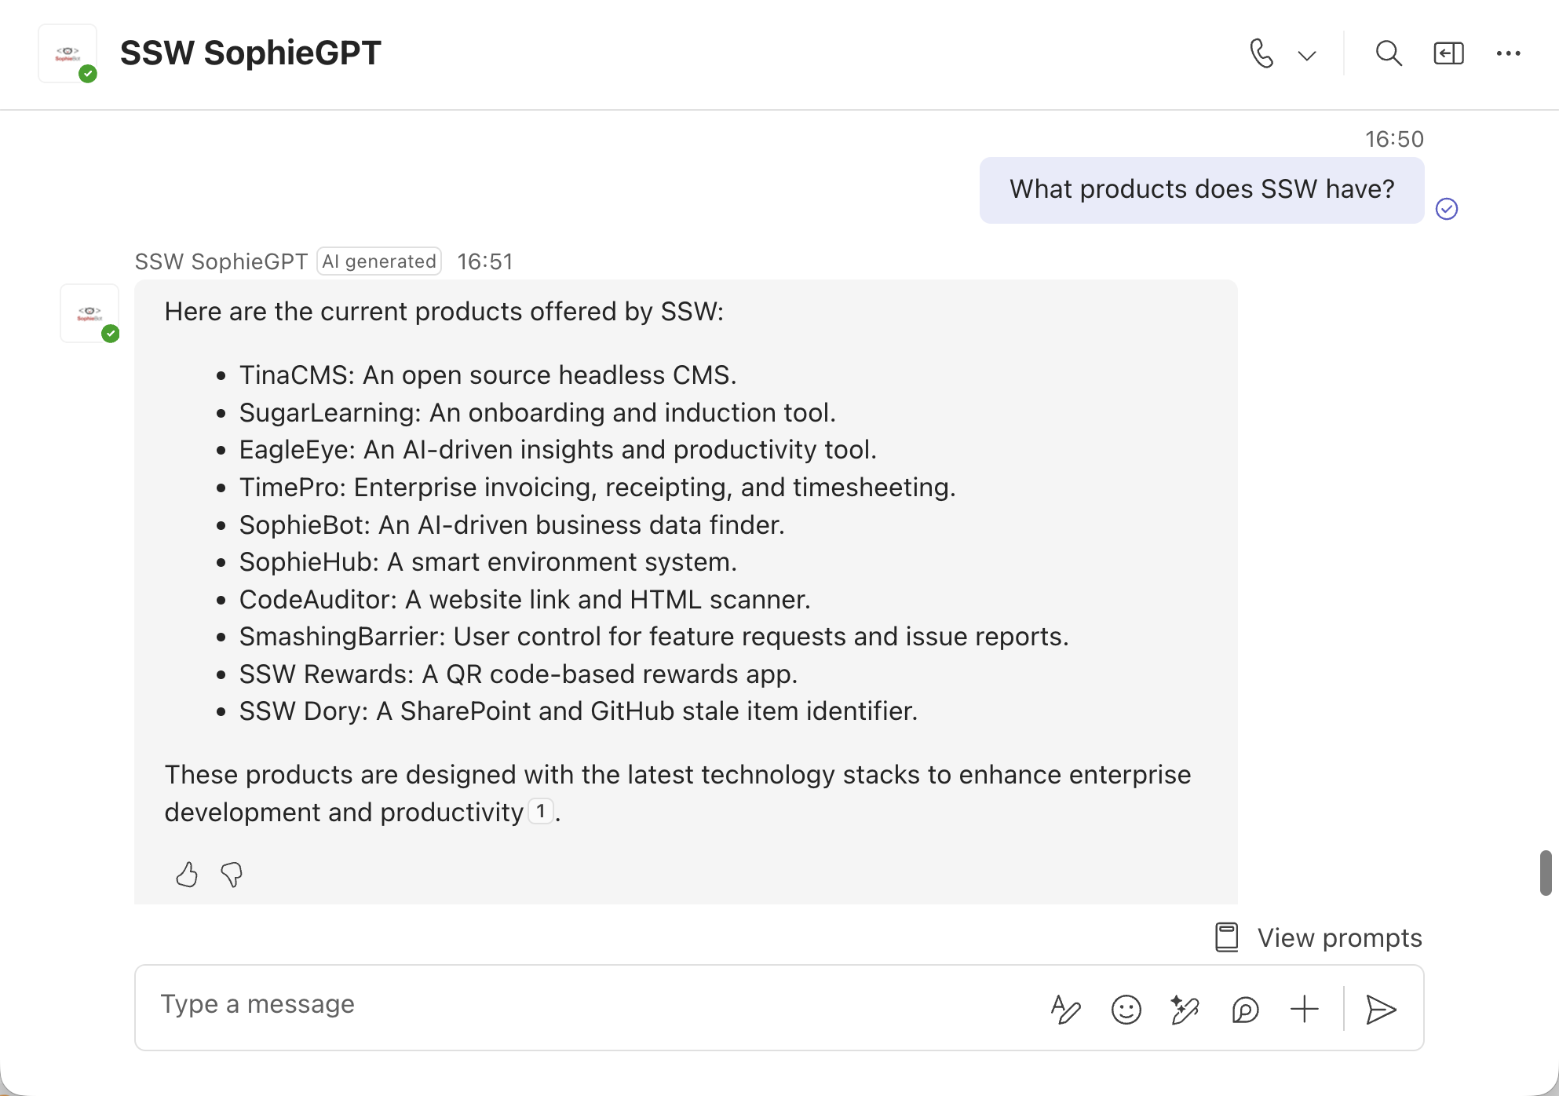The height and width of the screenshot is (1096, 1559).
Task: Open citation reference 1
Action: pyautogui.click(x=541, y=811)
